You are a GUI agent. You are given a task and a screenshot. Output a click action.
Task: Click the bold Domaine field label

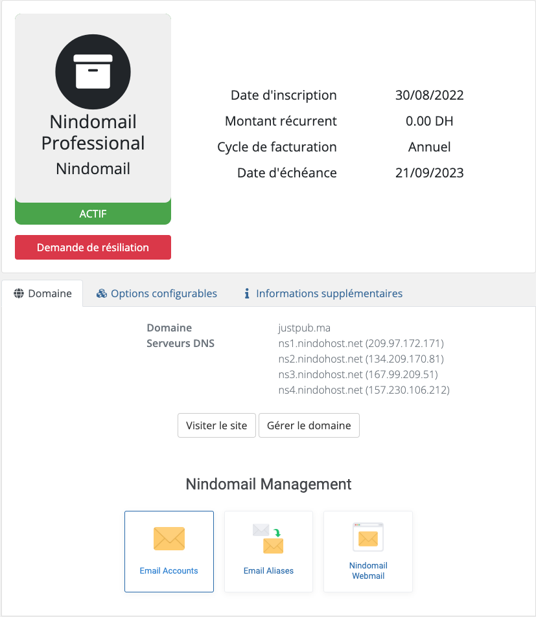pos(169,328)
